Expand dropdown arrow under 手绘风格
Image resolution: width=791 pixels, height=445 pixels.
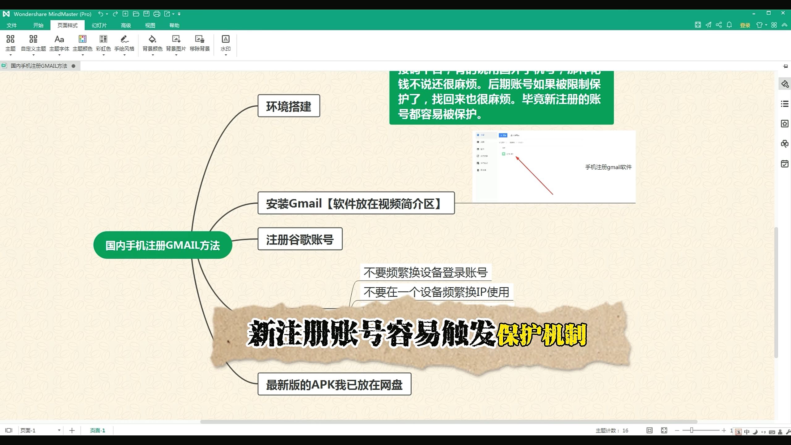point(125,55)
